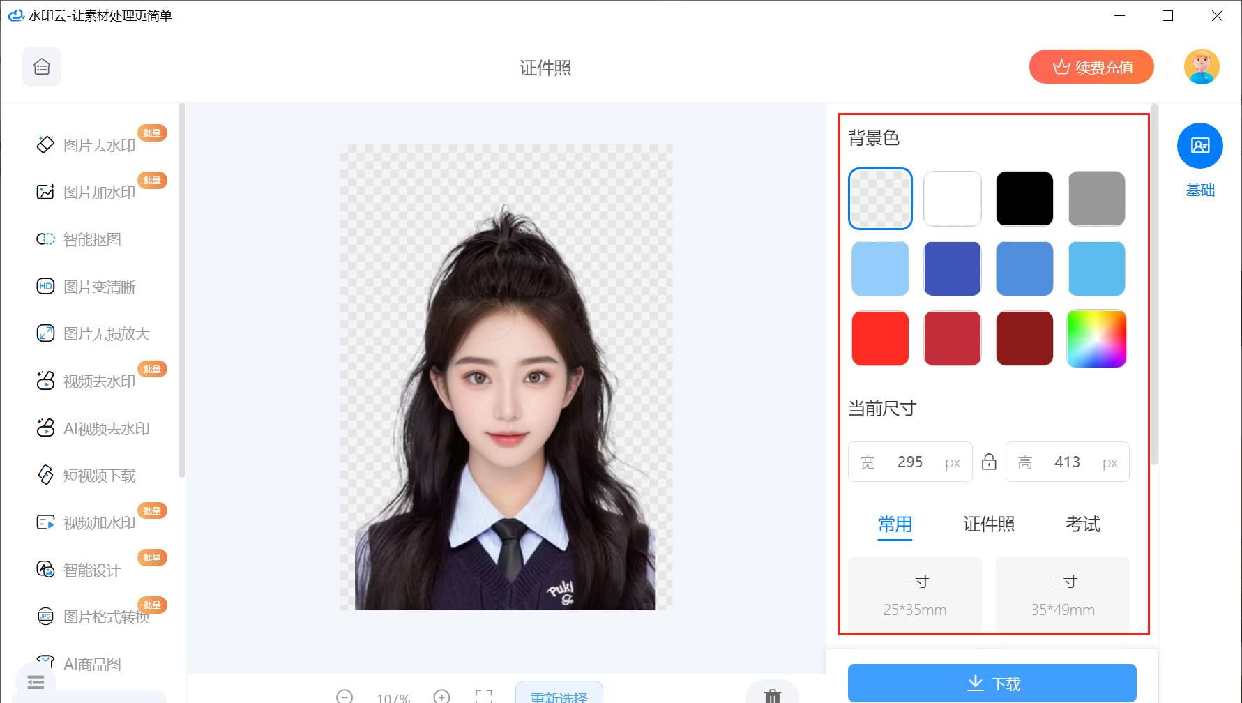Select the transparent background swatch
Image resolution: width=1242 pixels, height=703 pixels.
[880, 199]
